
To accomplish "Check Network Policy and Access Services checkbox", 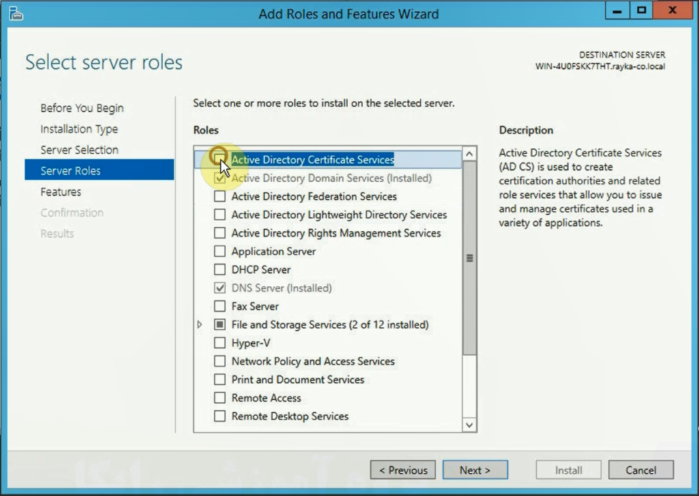I will [220, 360].
